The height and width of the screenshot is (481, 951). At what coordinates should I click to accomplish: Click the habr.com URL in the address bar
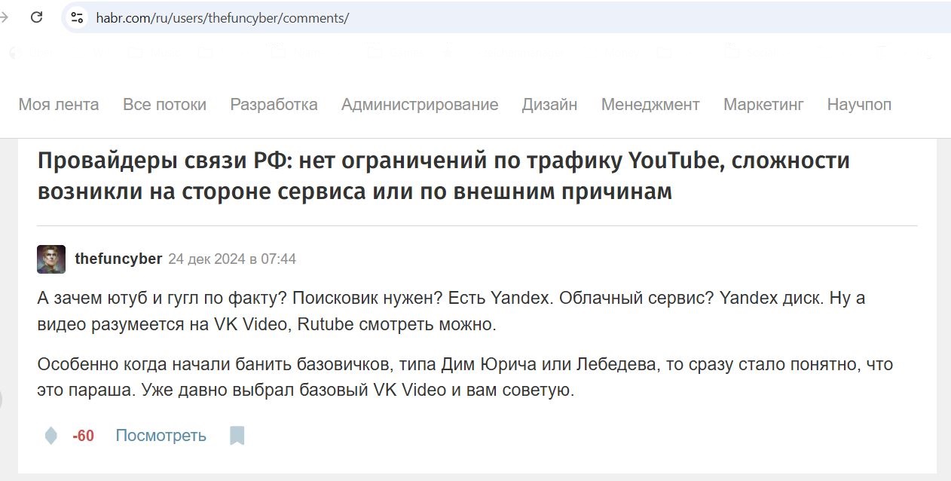click(222, 17)
